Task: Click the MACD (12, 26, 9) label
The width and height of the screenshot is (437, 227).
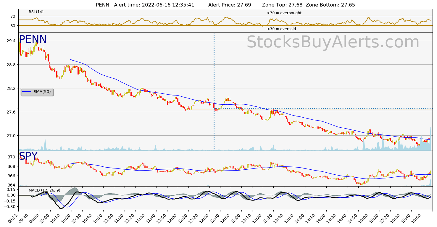Action: (44, 190)
